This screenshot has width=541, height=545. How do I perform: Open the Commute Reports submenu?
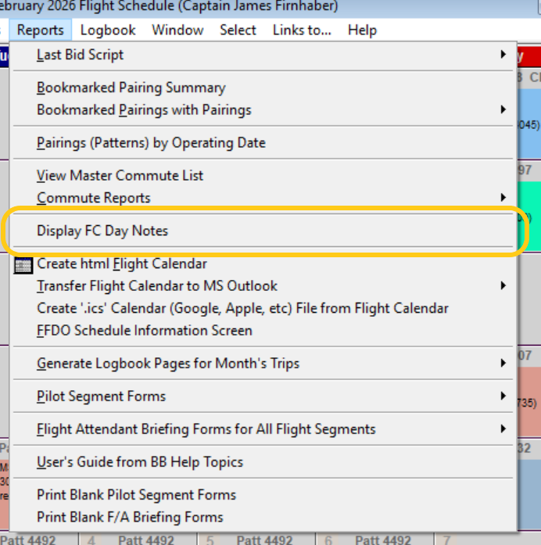click(503, 198)
